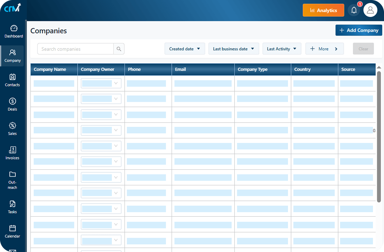Open Tasks in the sidebar
This screenshot has width=384, height=252.
12,207
